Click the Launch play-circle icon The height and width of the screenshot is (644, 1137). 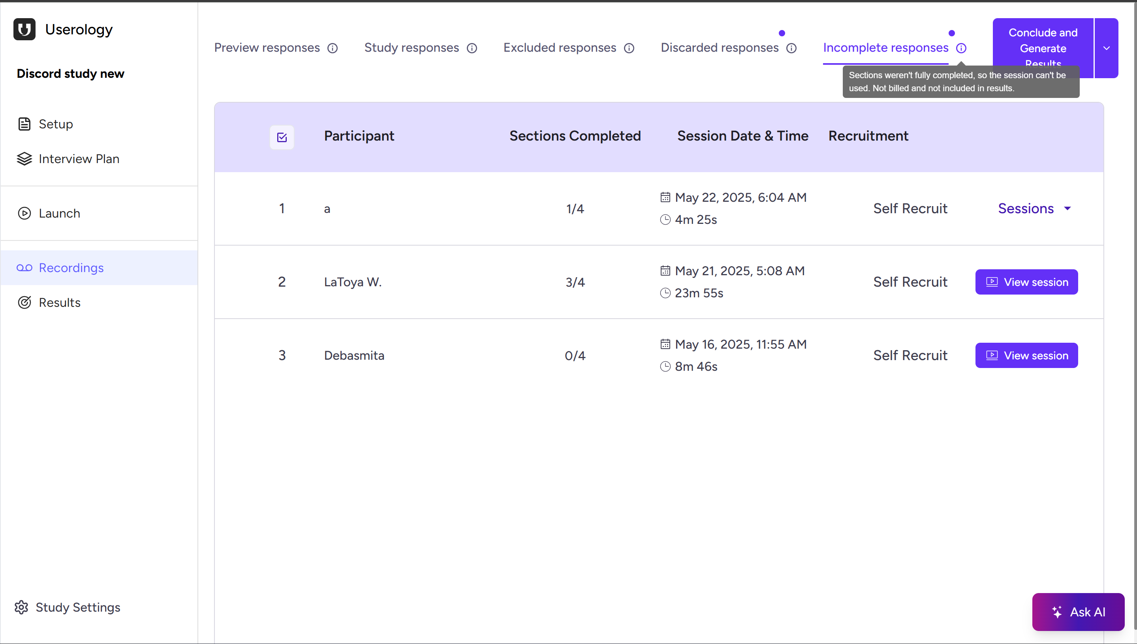[24, 213]
